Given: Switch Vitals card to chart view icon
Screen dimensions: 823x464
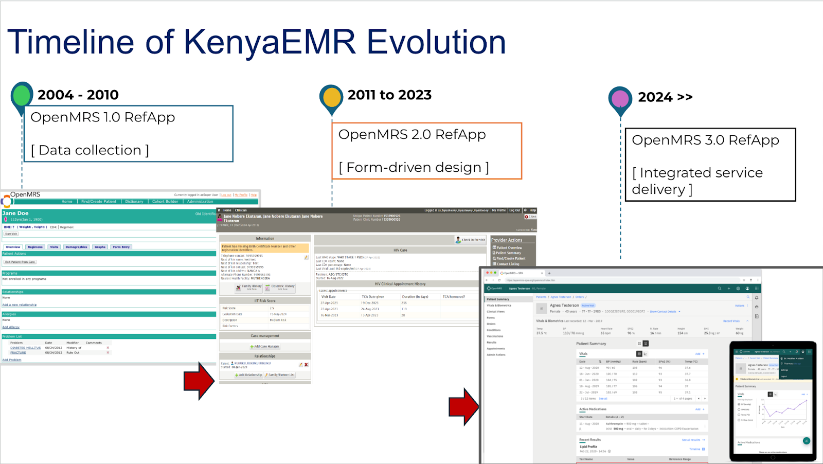Looking at the screenshot, I should [645, 354].
